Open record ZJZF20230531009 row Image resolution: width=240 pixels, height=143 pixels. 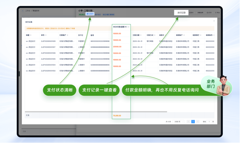[x=48, y=41]
